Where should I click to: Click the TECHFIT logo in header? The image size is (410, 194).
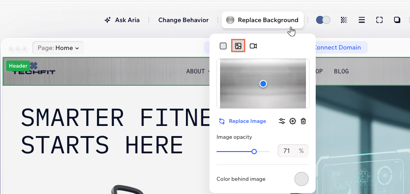click(x=34, y=68)
